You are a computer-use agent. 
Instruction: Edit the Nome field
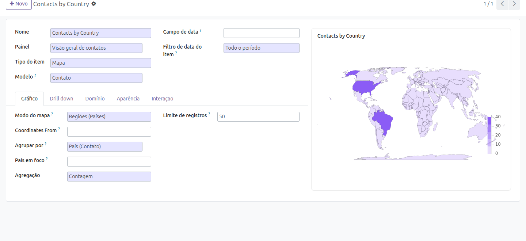click(101, 33)
